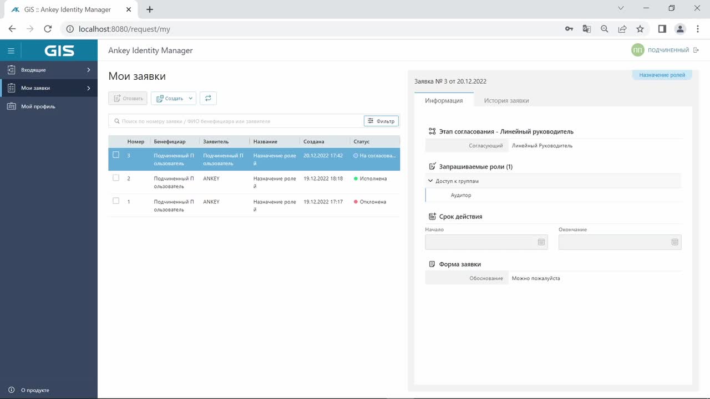Viewport: 710px width, 399px height.
Task: Switch to the История заявки tab
Action: coord(506,100)
